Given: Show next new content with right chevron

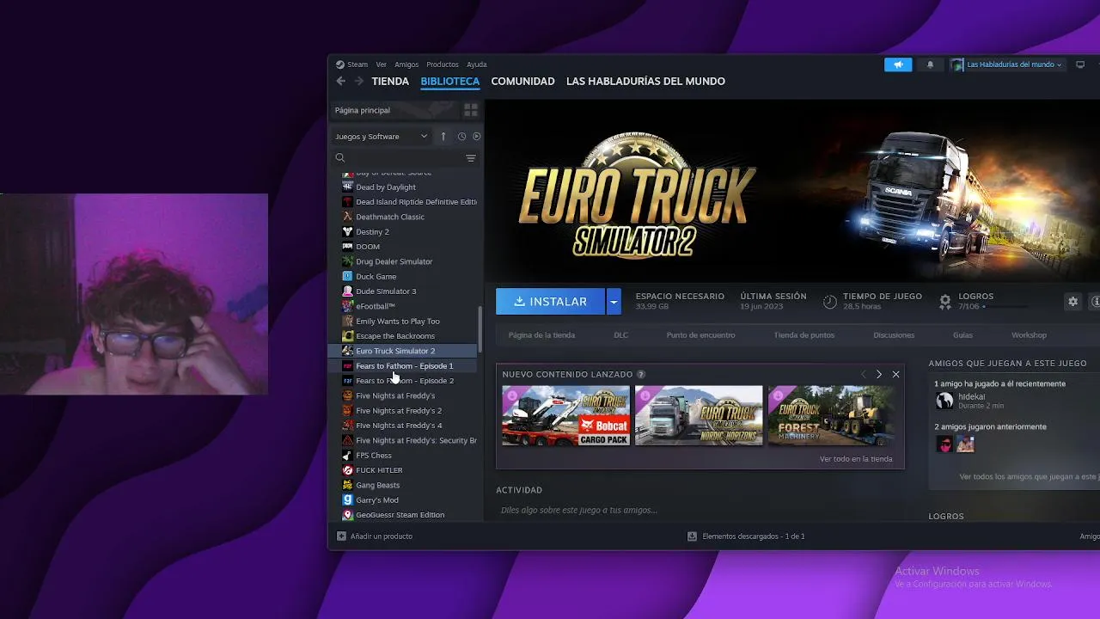Looking at the screenshot, I should pyautogui.click(x=878, y=375).
